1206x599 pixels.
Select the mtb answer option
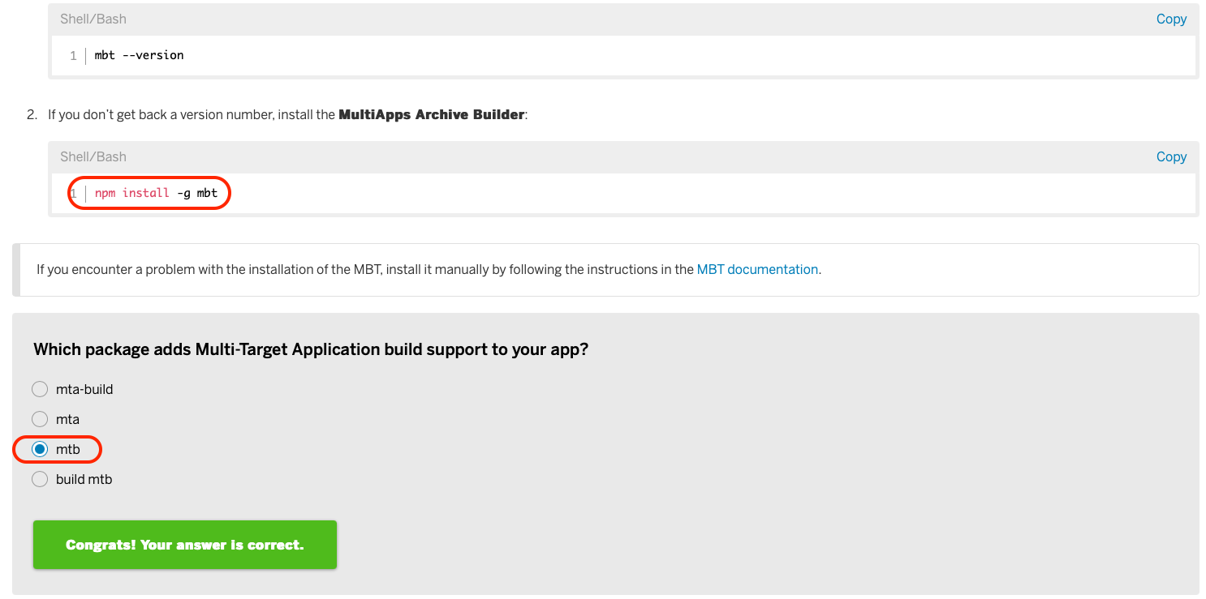tap(40, 449)
